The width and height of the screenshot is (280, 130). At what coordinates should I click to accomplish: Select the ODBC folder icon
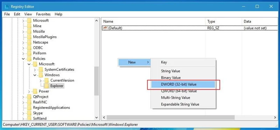coord(29,48)
